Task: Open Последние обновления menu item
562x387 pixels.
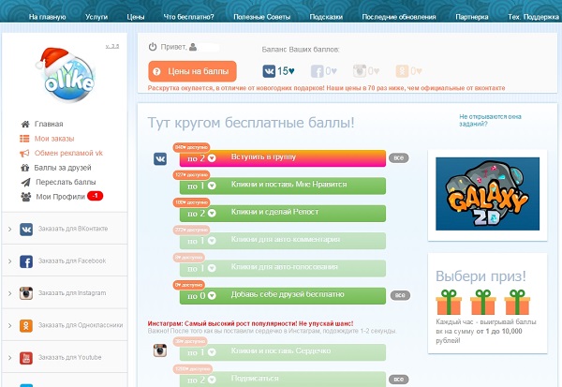Action: click(x=399, y=17)
